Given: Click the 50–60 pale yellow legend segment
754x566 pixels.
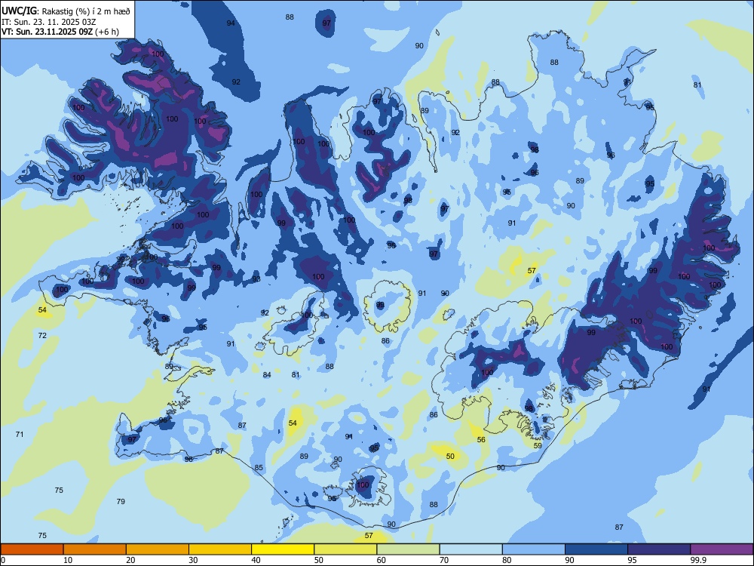Looking at the screenshot, I should (x=345, y=549).
